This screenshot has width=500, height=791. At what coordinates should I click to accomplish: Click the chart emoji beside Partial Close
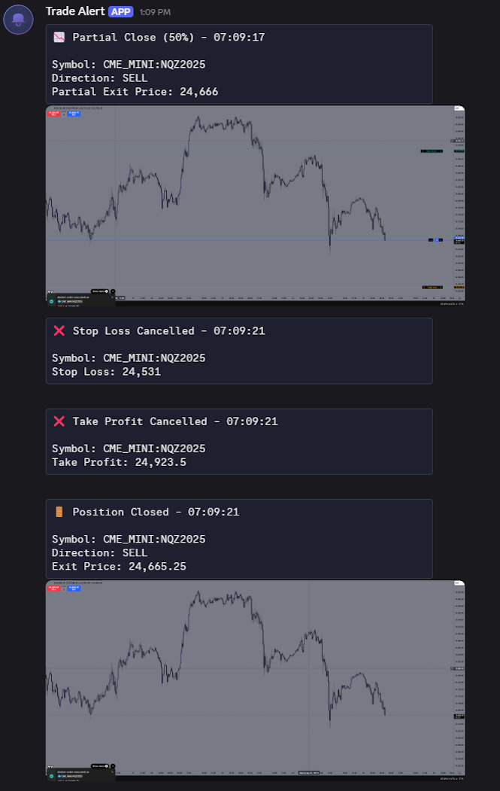(59, 37)
